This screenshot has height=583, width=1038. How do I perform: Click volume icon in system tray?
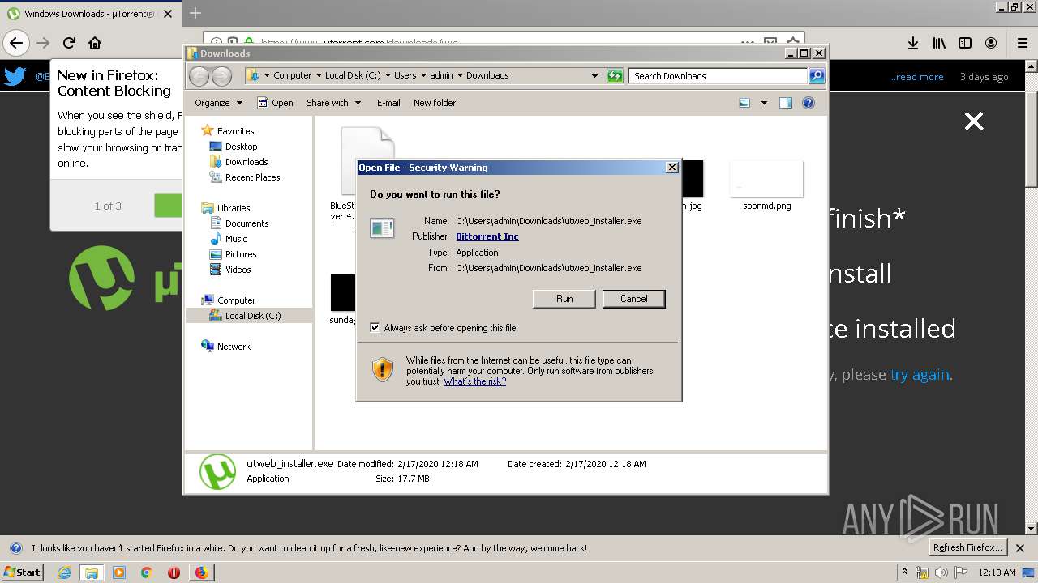[x=941, y=572]
